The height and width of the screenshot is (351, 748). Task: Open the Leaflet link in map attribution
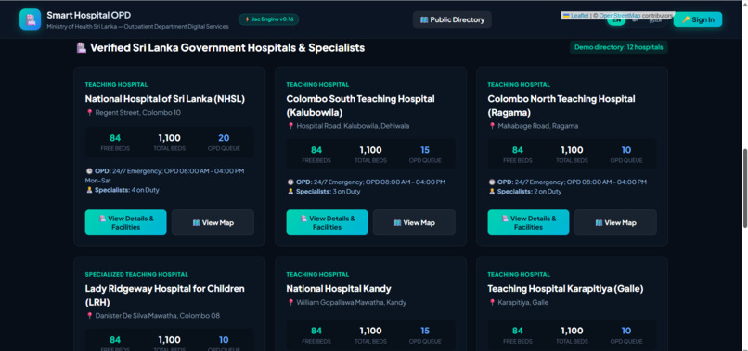click(580, 15)
